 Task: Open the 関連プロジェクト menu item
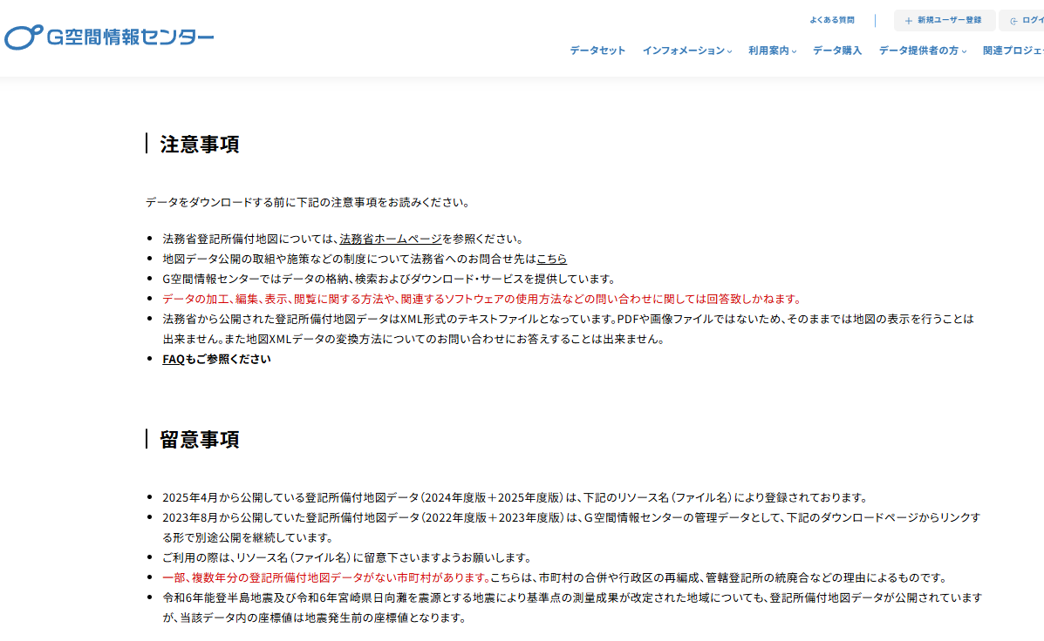click(1013, 51)
